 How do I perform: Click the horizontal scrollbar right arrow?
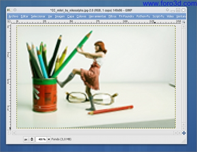(x=179, y=133)
